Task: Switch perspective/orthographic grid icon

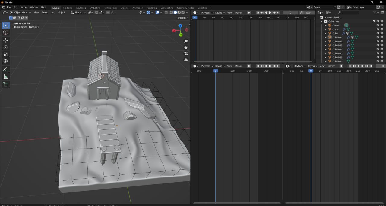Action: (x=186, y=59)
